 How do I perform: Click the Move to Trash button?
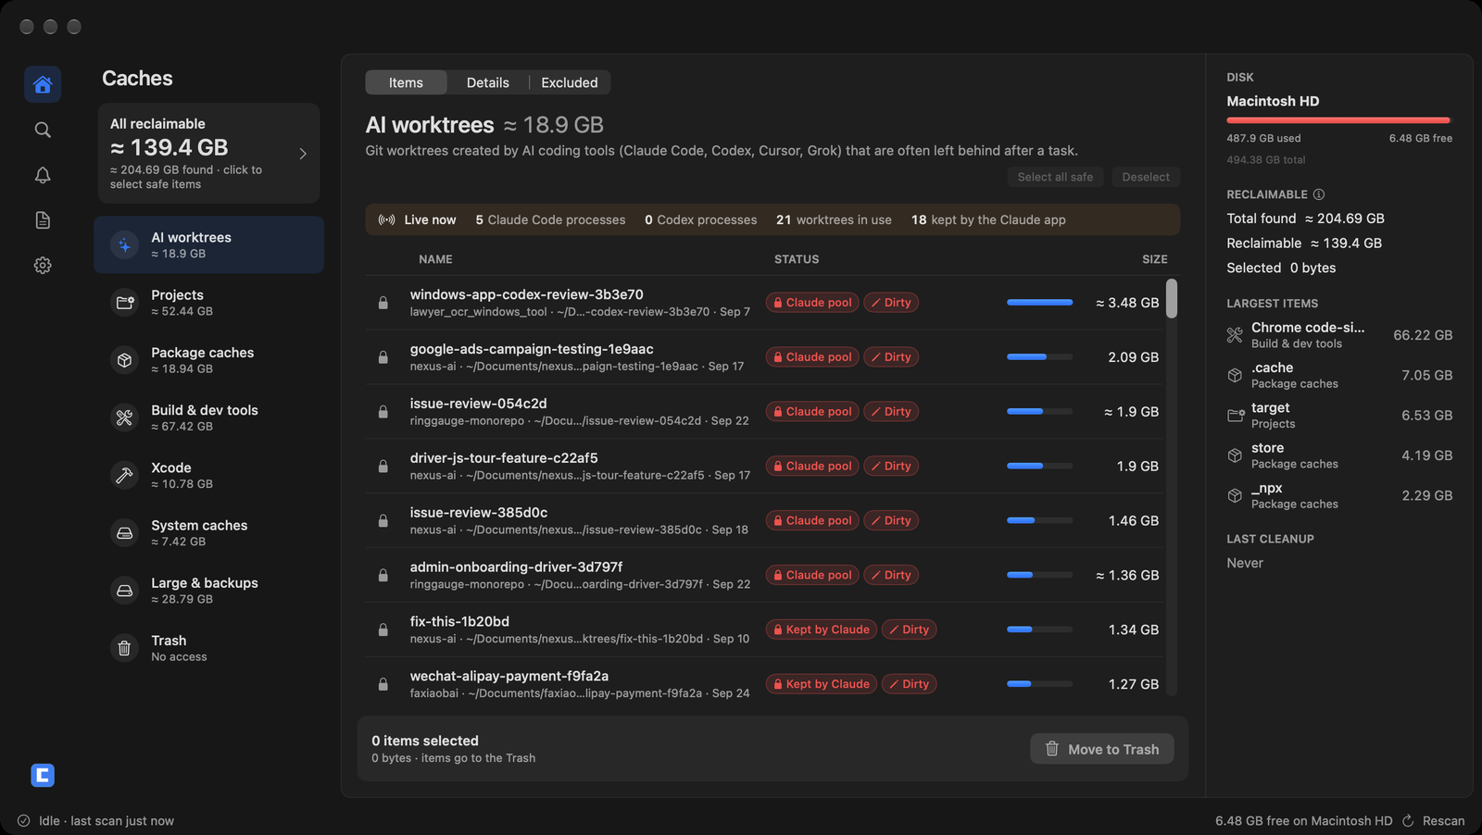click(1102, 749)
